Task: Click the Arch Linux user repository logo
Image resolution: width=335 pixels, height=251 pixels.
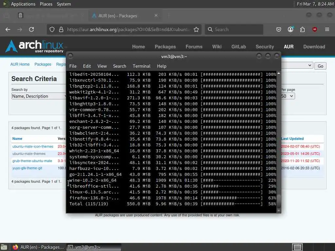Action: tap(34, 46)
